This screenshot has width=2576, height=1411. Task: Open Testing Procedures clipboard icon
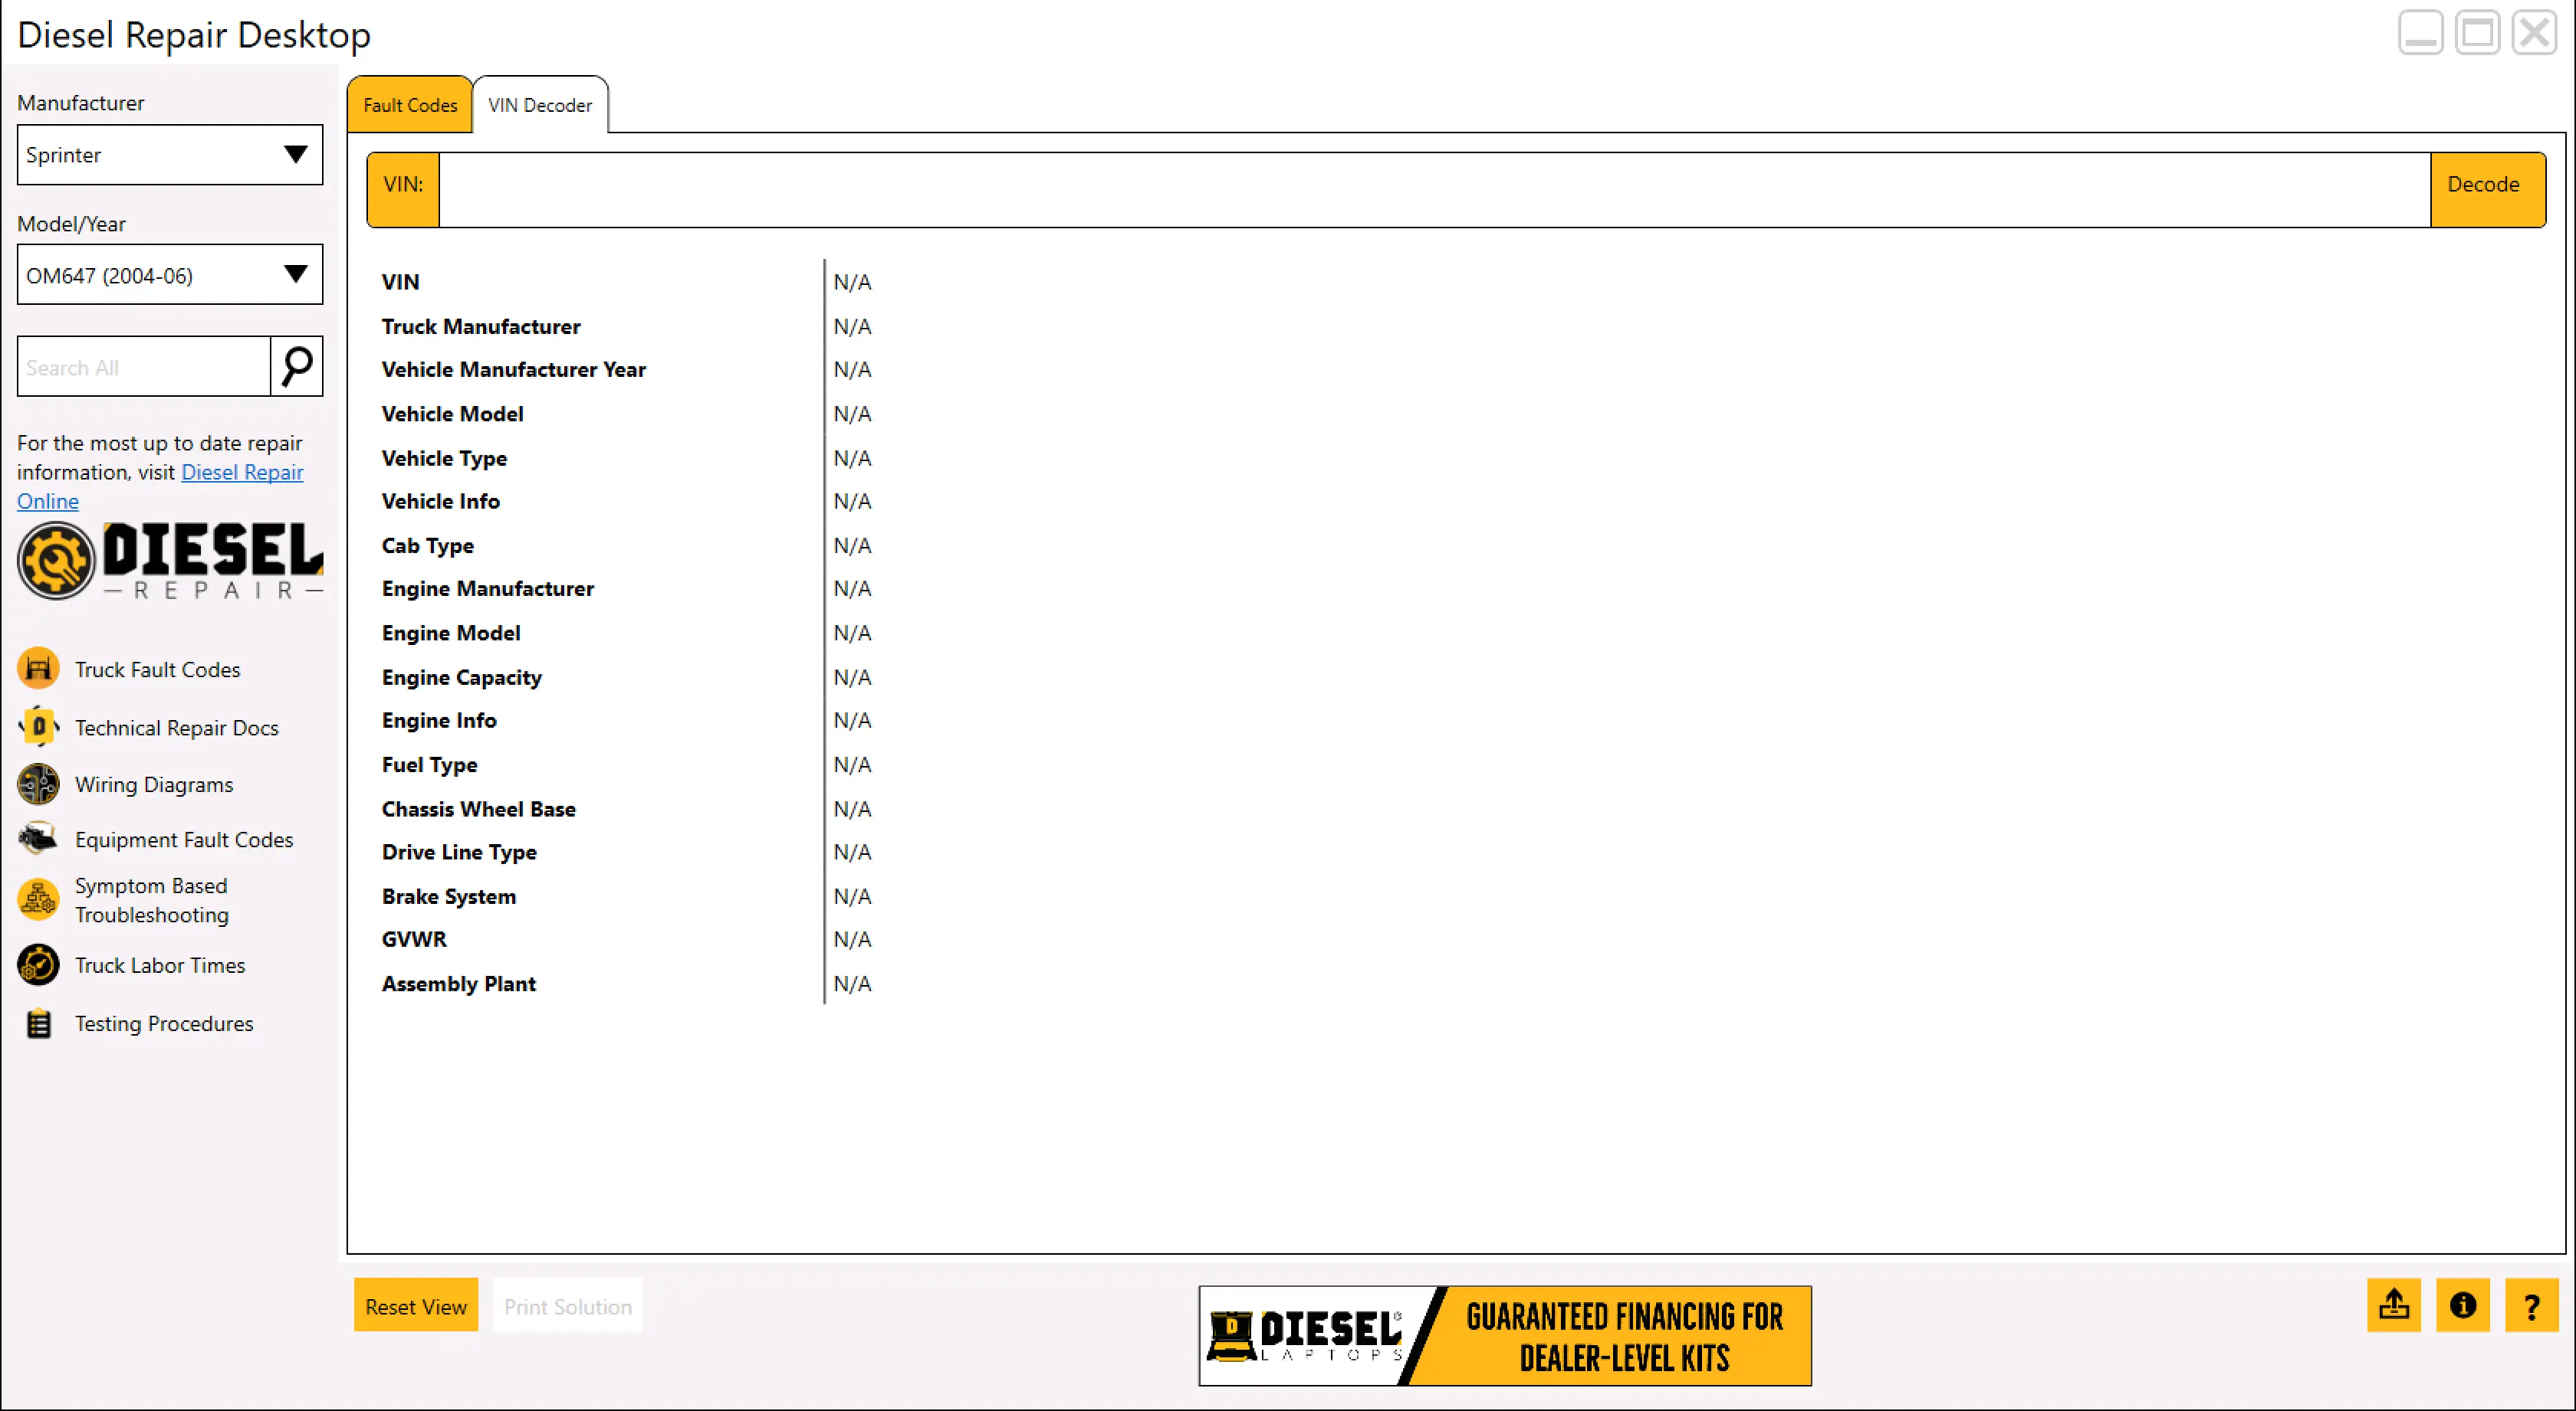[x=38, y=1023]
